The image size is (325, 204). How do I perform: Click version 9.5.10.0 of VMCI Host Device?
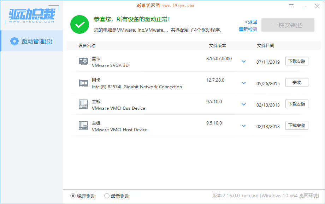[x=214, y=123]
